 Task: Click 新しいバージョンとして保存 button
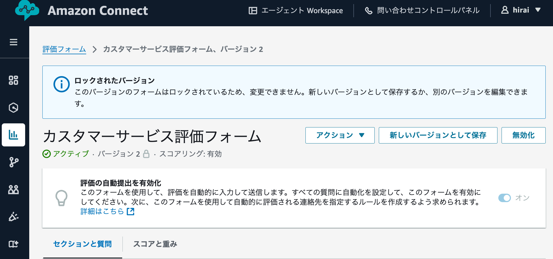pyautogui.click(x=438, y=135)
